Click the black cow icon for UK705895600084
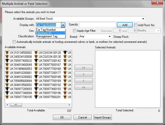The width and height of the screenshot is (165, 125). point(7,81)
